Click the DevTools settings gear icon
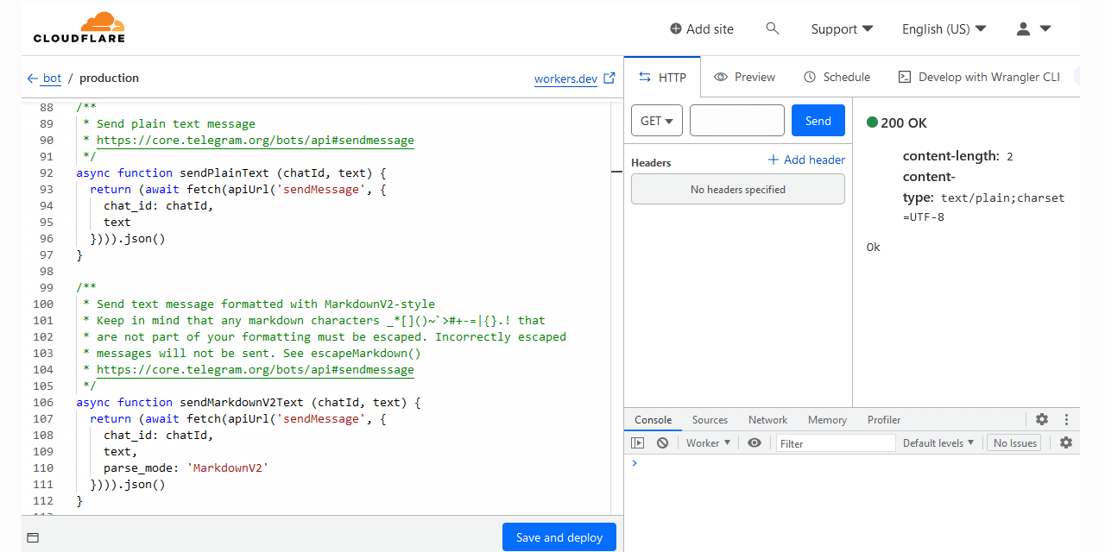1105x552 pixels. tap(1042, 419)
